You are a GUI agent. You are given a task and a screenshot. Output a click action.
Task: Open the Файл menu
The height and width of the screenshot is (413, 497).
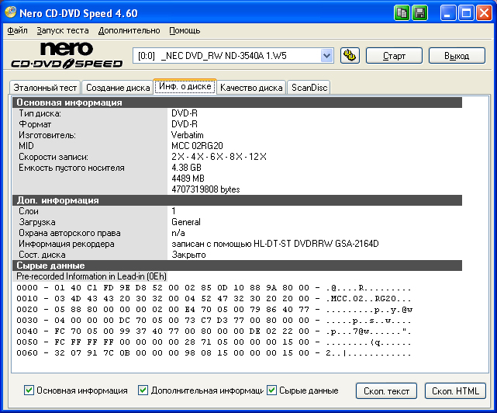tap(17, 30)
